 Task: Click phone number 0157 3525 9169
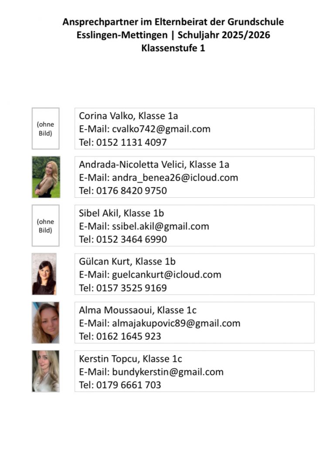coord(131,288)
